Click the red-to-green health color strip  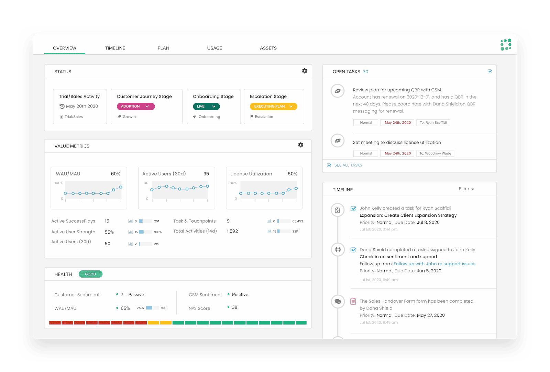pos(178,323)
